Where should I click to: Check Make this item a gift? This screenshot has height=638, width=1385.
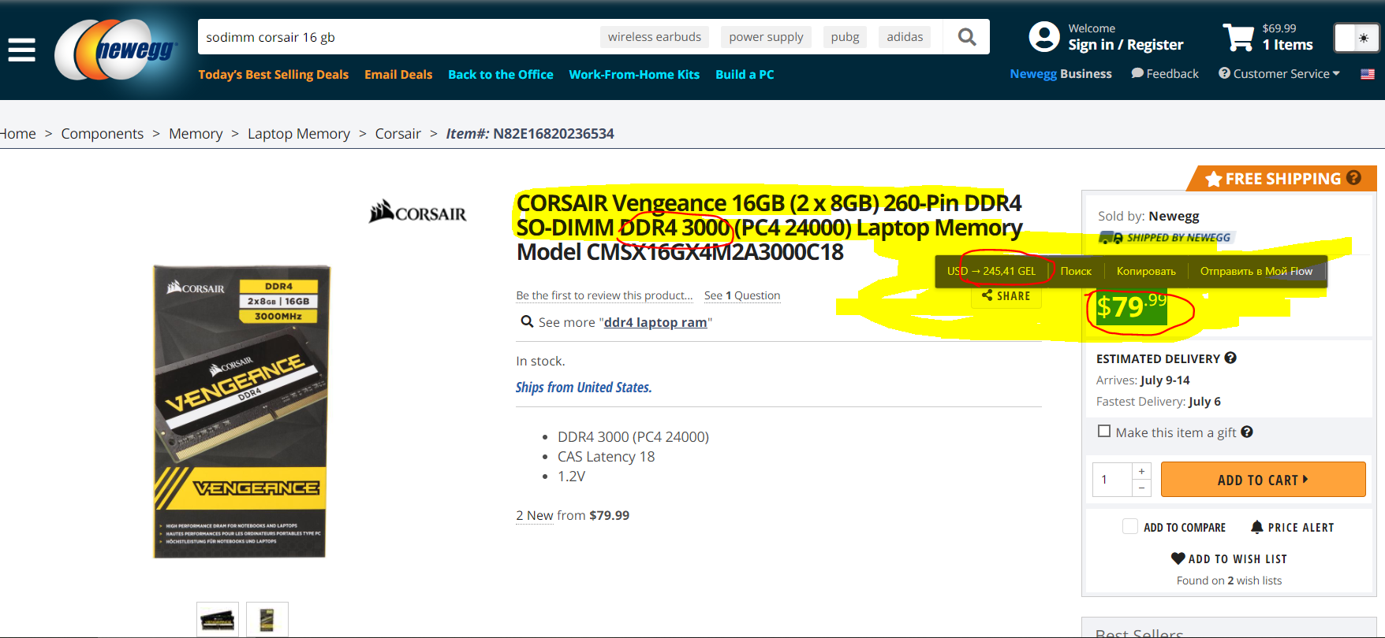click(1104, 432)
